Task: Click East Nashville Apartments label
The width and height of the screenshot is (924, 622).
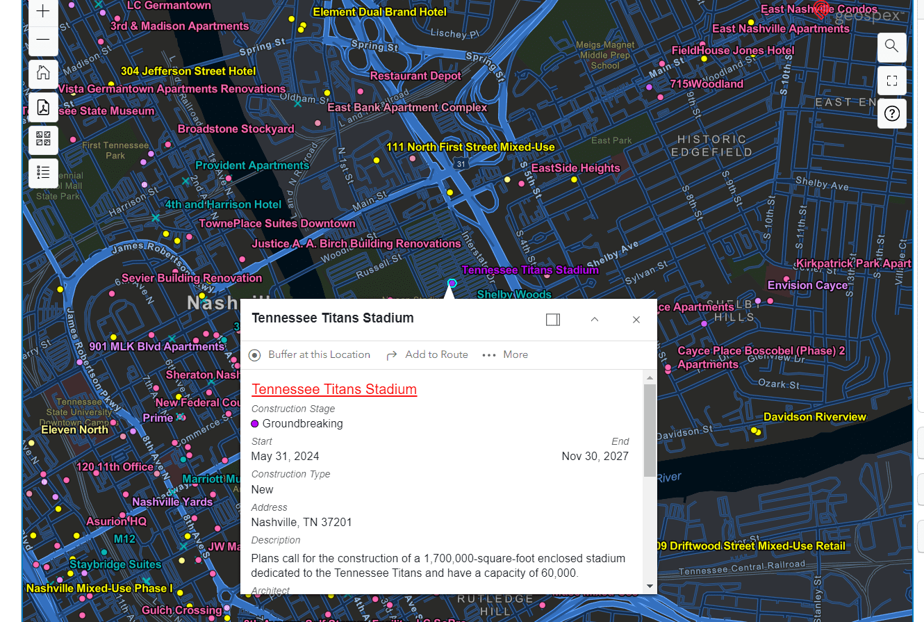Action: coord(781,28)
